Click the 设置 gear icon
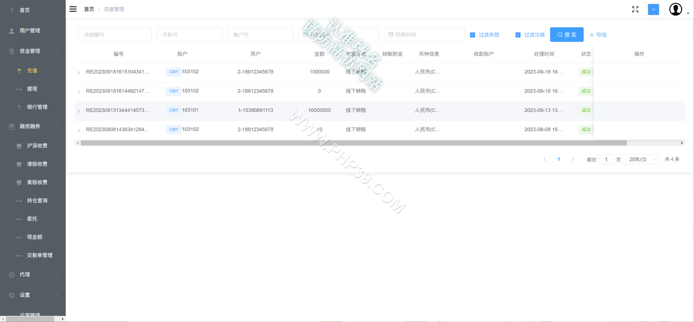 [12, 295]
